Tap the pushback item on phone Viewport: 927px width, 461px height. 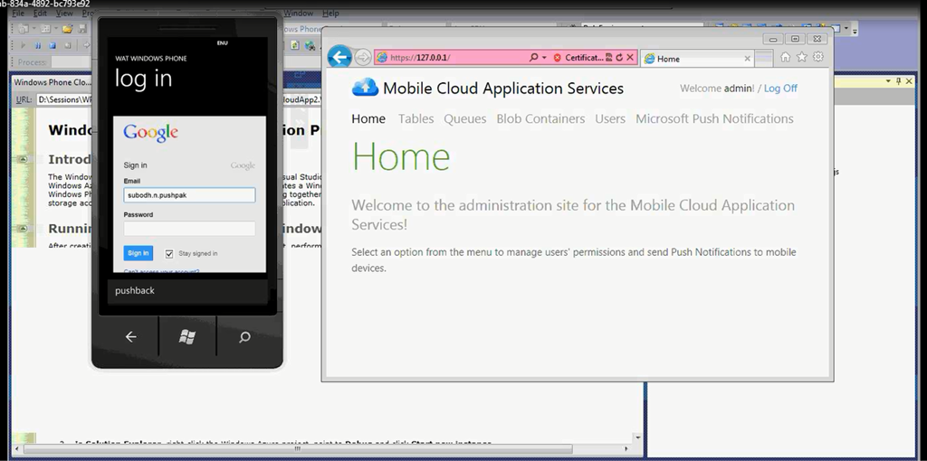click(x=135, y=290)
